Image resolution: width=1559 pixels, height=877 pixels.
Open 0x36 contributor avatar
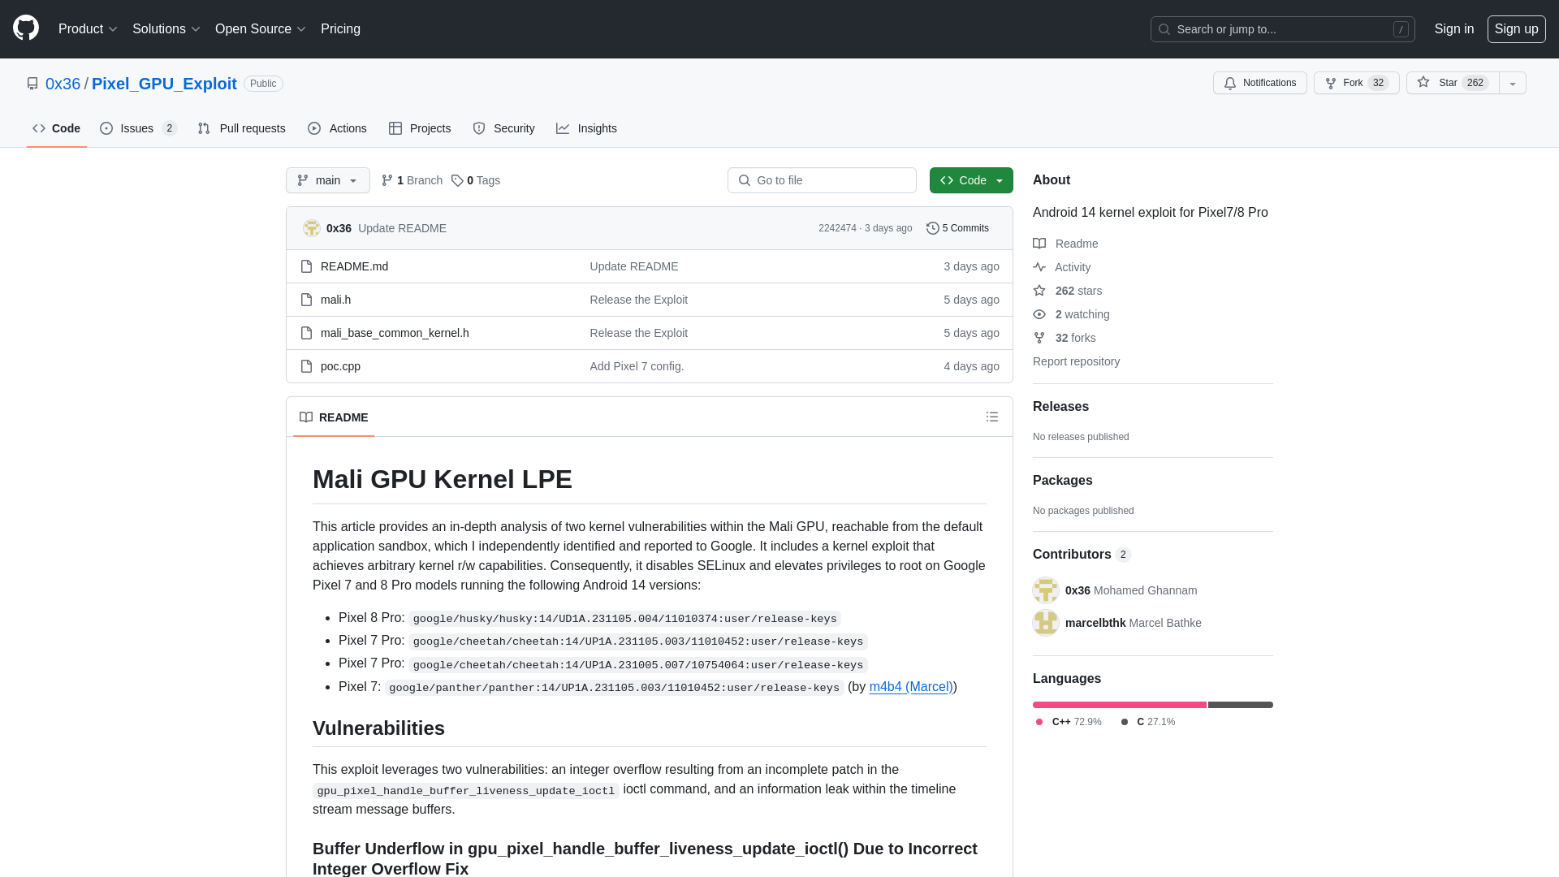click(x=1046, y=590)
